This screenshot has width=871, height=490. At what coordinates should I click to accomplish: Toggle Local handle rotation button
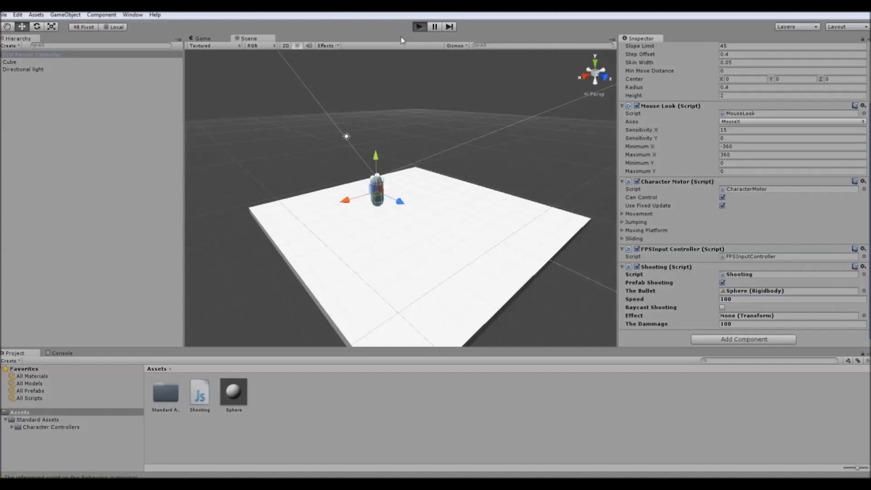(x=114, y=27)
